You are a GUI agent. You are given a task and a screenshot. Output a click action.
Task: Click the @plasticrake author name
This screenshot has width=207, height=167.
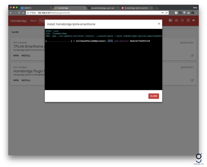[187, 43]
